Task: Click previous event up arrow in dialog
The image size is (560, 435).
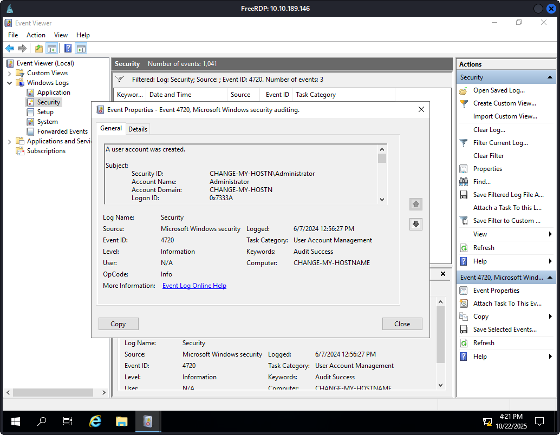Action: (416, 204)
